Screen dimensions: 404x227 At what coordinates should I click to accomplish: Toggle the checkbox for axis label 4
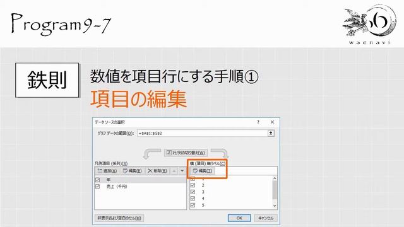tap(193, 199)
